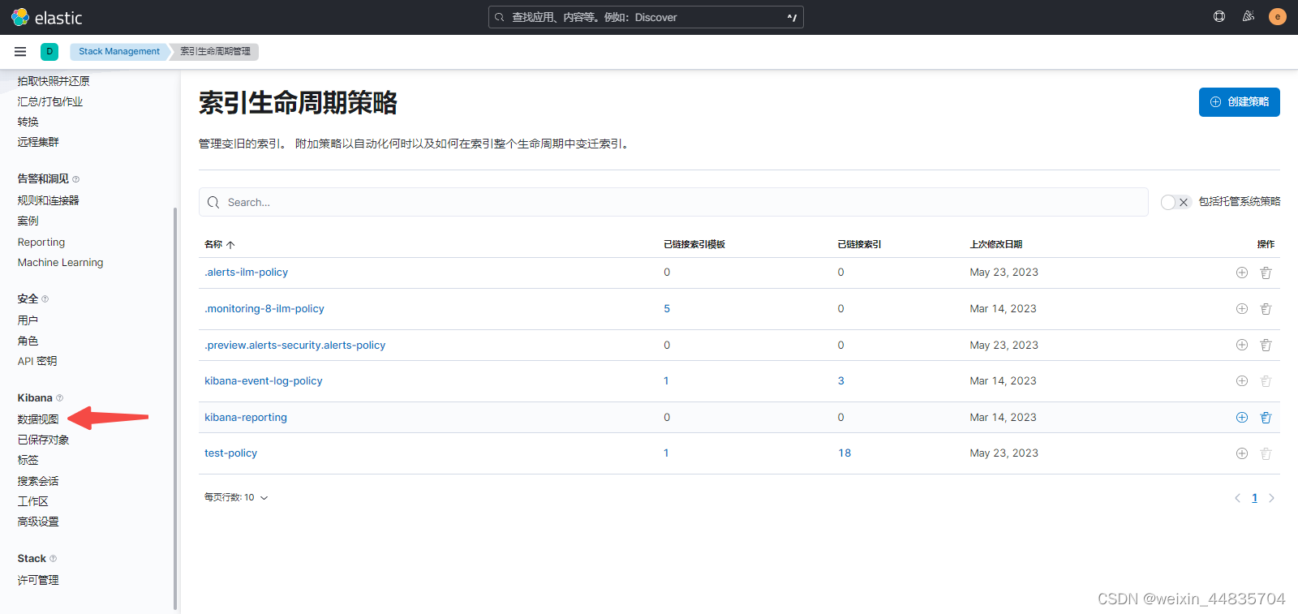Screen dimensions: 1298x614
Task: Click trash icon for kibana-event-log-policy
Action: click(1266, 381)
